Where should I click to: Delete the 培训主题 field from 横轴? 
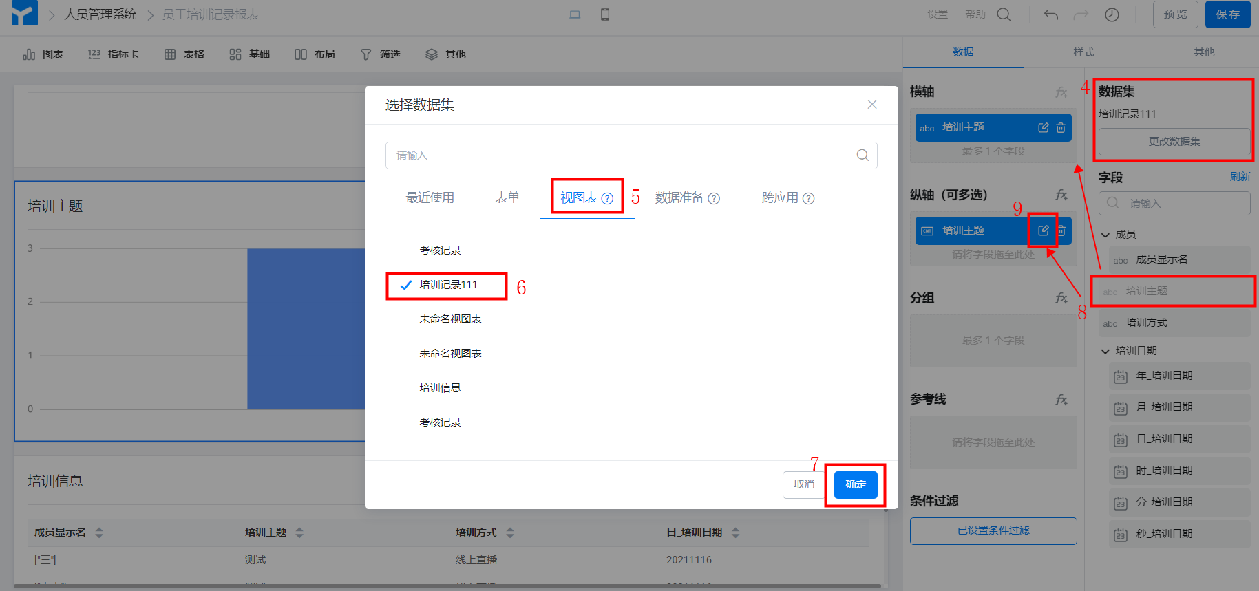pyautogui.click(x=1061, y=127)
